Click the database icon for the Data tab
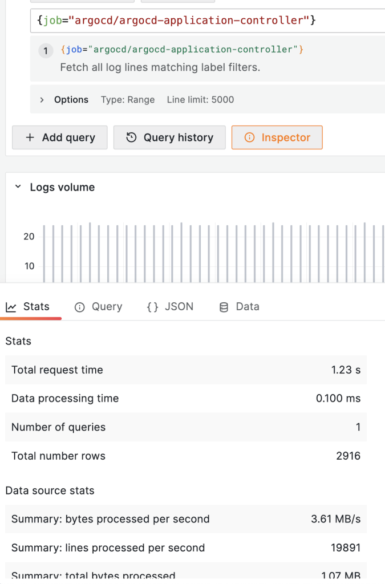This screenshot has height=584, width=385. [224, 307]
